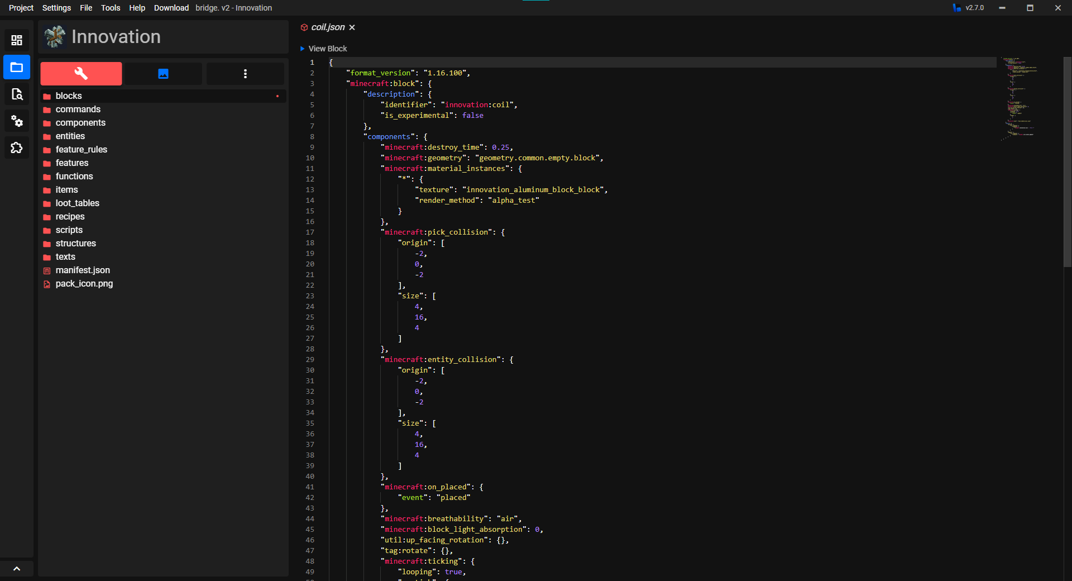Image resolution: width=1072 pixels, height=581 pixels.
Task: Expand the View Block triangle
Action: click(x=302, y=49)
